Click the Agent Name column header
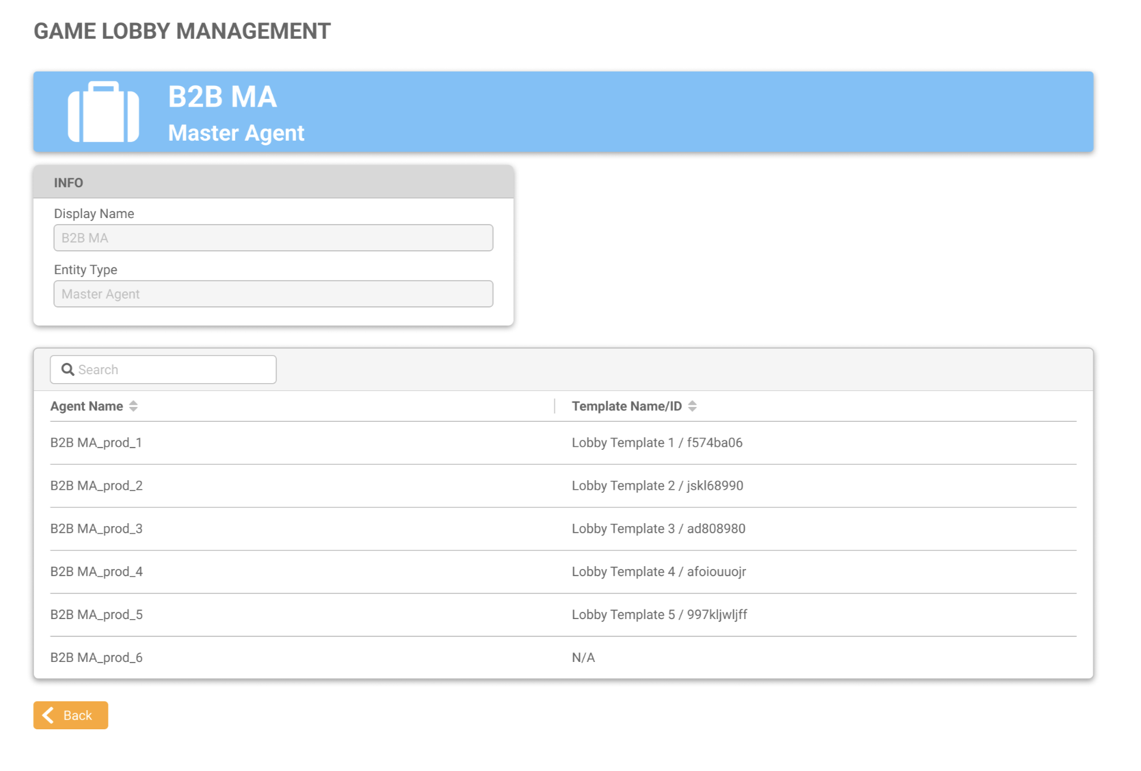The image size is (1141, 771). tap(87, 406)
